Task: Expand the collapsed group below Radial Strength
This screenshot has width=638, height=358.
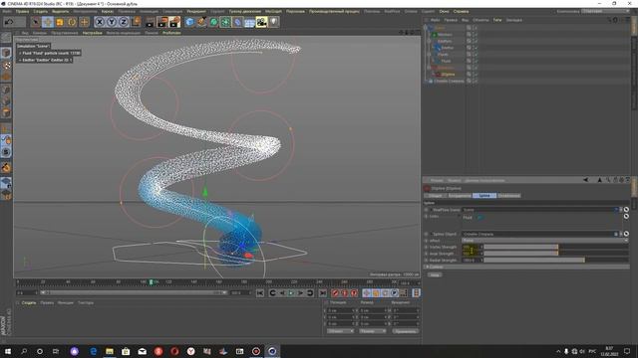Action: (428, 267)
